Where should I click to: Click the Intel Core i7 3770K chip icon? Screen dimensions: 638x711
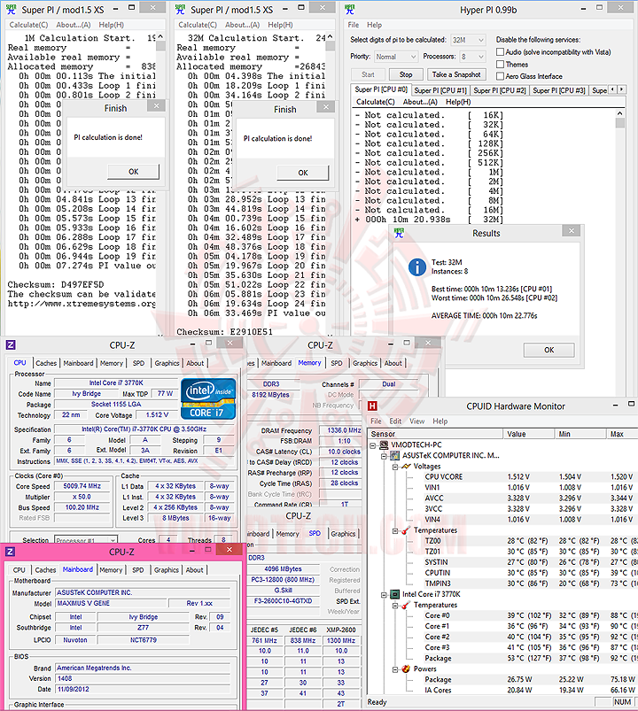point(395,594)
